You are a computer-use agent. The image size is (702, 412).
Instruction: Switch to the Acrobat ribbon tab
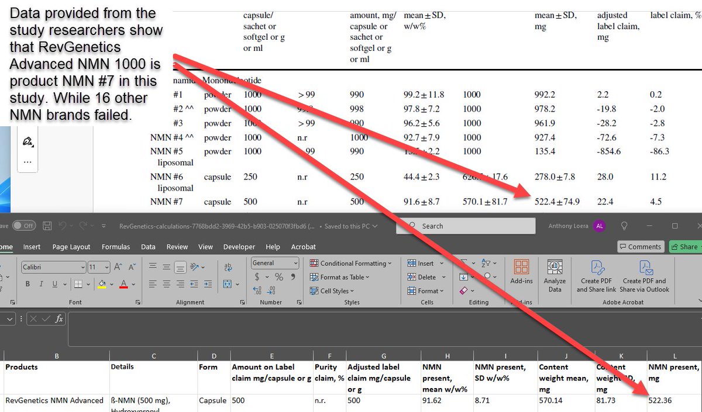point(303,247)
